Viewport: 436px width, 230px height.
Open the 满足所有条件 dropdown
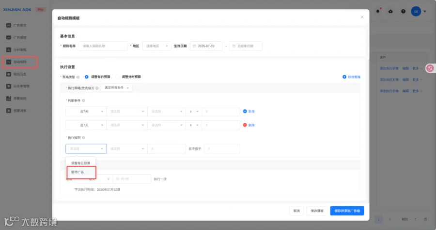[x=116, y=88]
